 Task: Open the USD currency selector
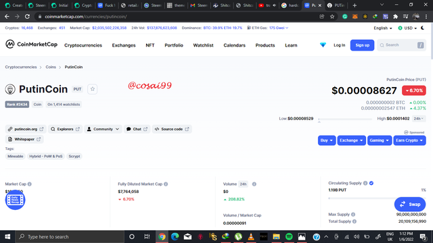[x=407, y=28]
